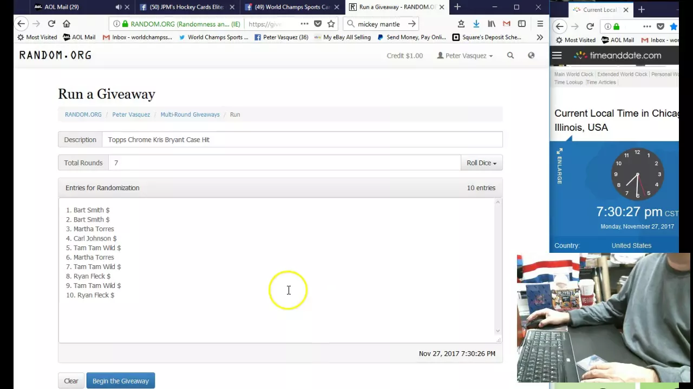
Task: Open Multi-Round Giveaways breadcrumb
Action: pyautogui.click(x=190, y=115)
